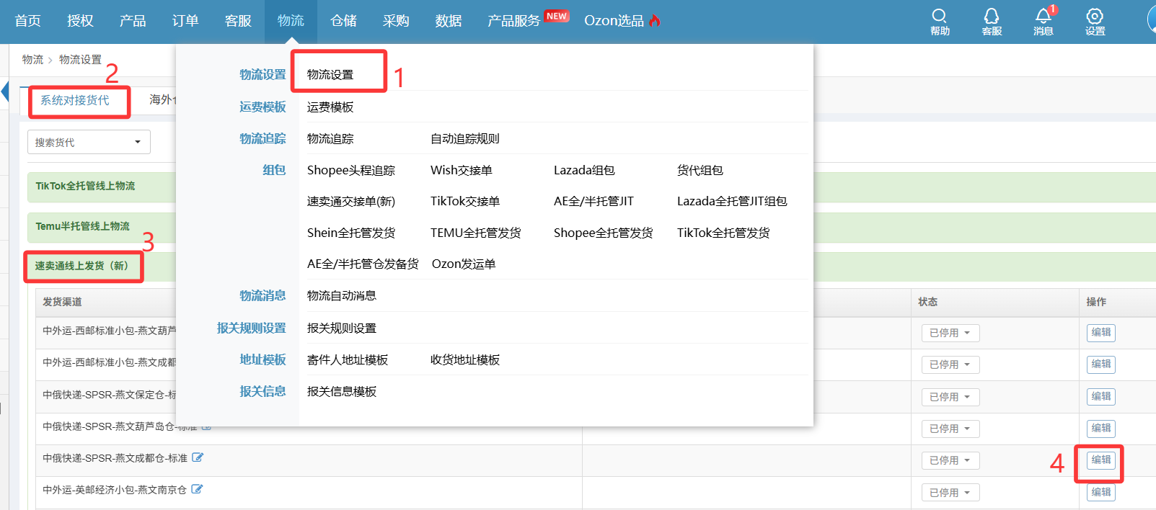
Task: Click 编辑 for 中俄快递-SPSR-燕文葫芦岛仓 row
Action: pos(1101,428)
